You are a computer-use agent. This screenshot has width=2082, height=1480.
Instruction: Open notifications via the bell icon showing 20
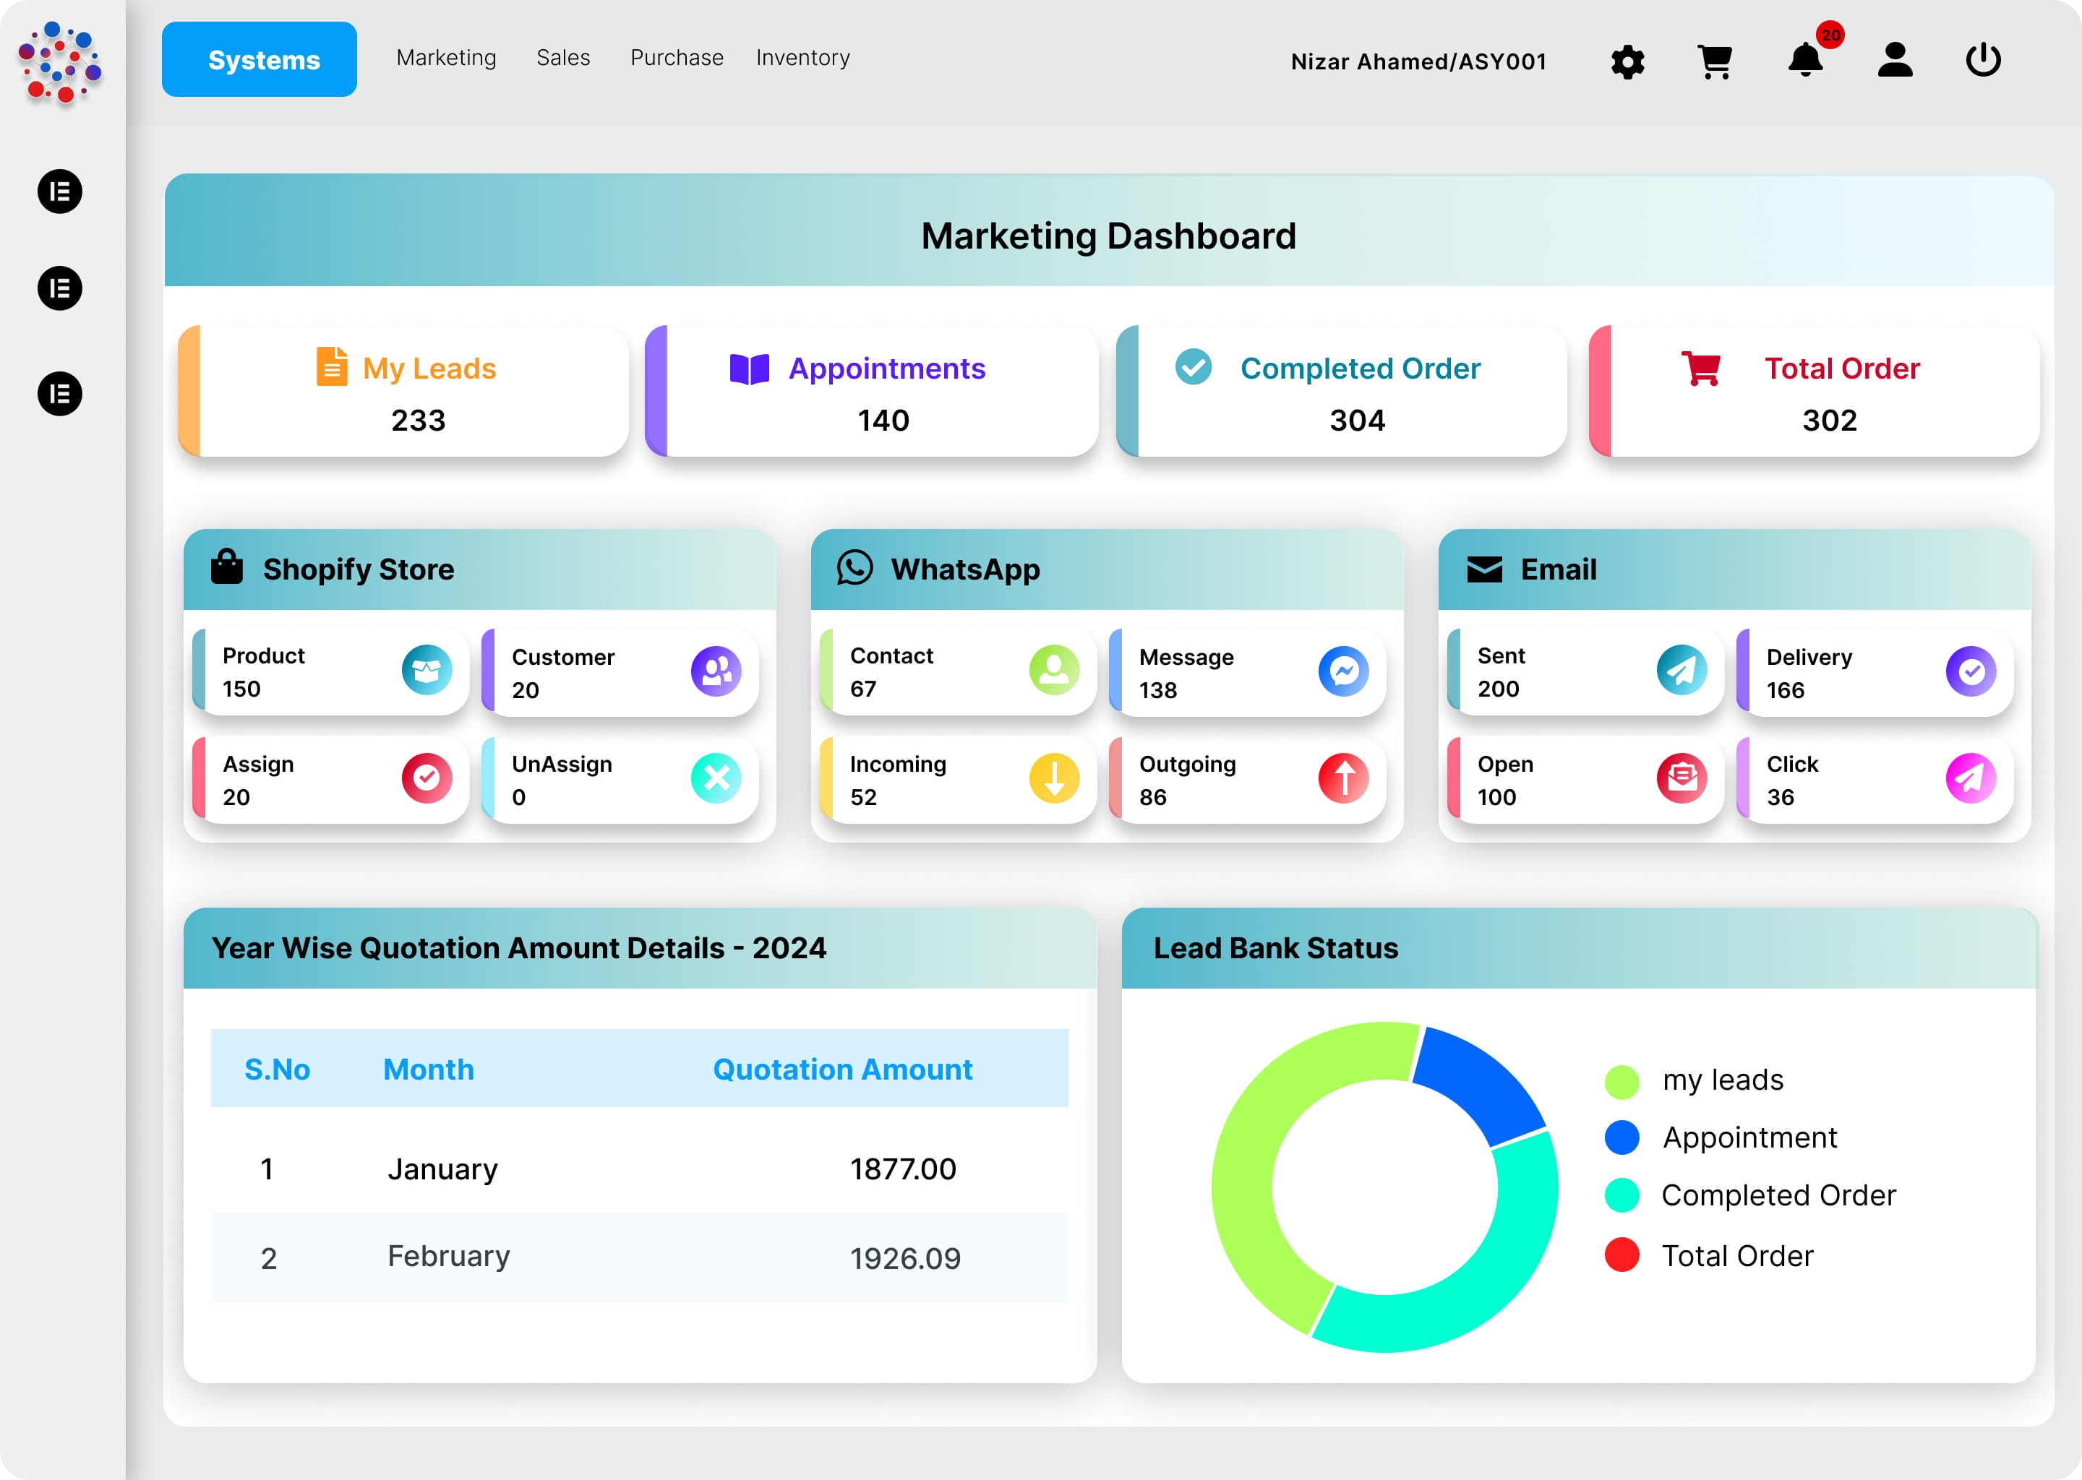pyautogui.click(x=1805, y=62)
